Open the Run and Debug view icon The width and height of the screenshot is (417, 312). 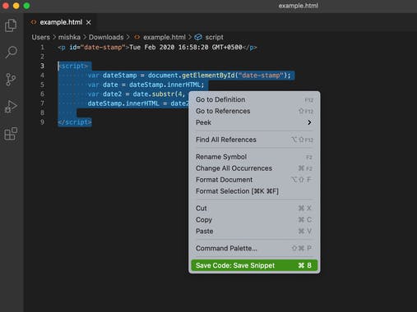point(11,106)
